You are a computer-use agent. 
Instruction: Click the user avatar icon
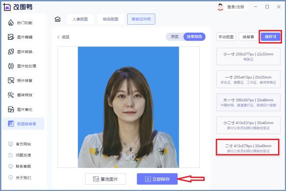pos(220,7)
